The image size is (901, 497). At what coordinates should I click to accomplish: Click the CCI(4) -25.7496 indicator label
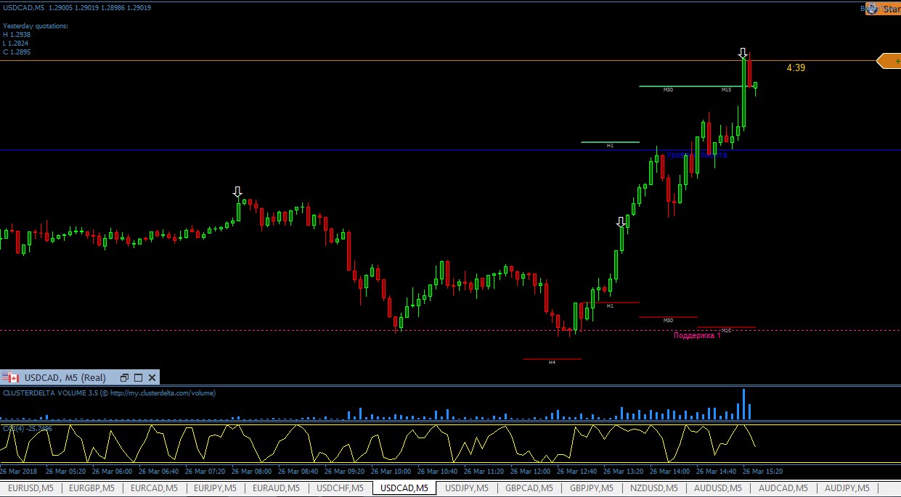click(x=28, y=429)
